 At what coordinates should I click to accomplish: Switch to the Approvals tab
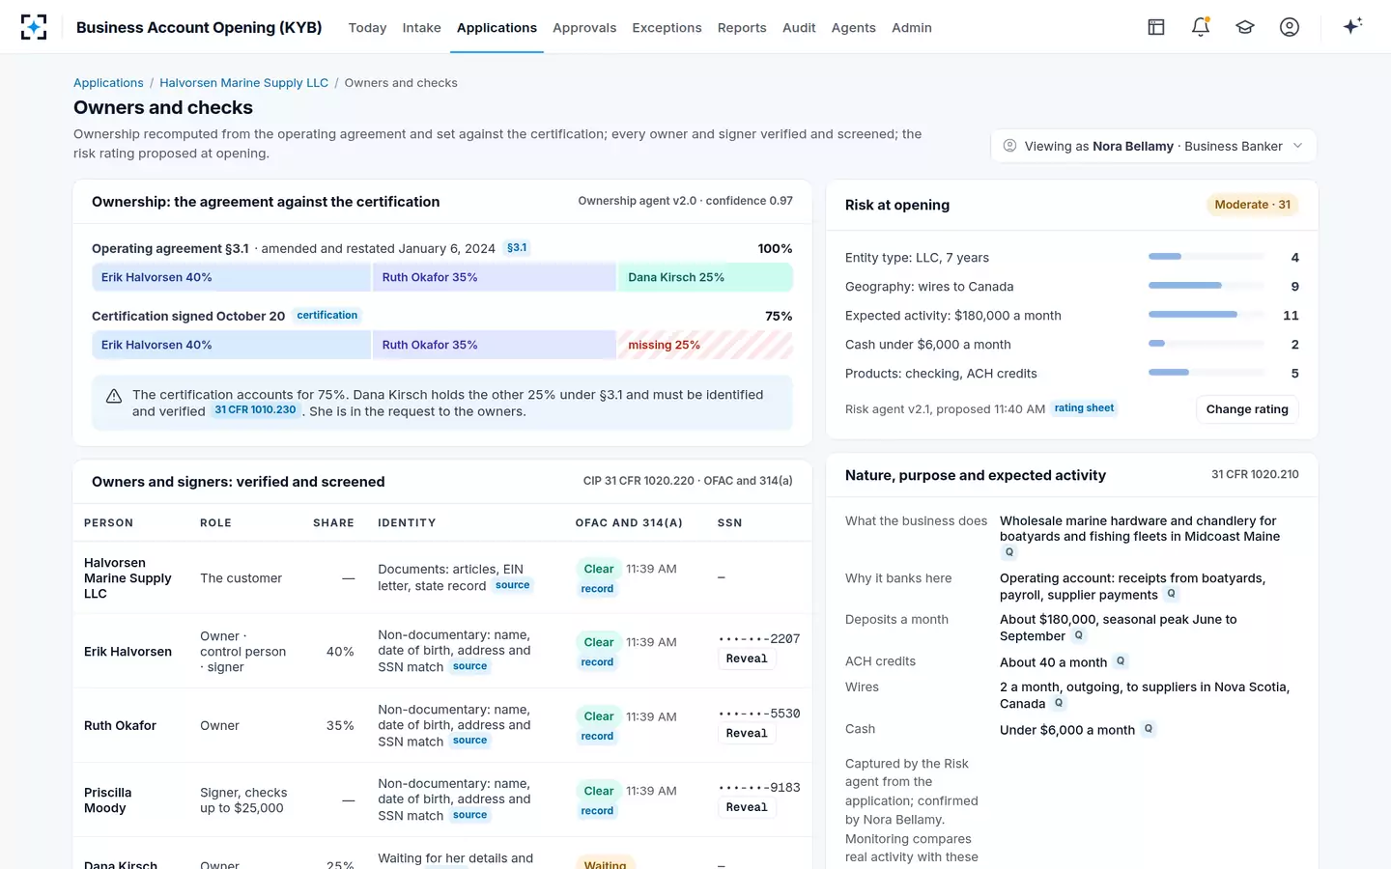pyautogui.click(x=584, y=28)
